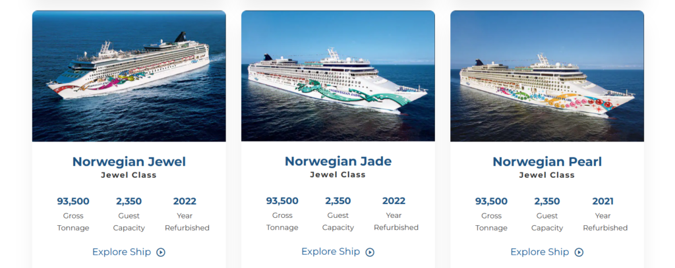675x268 pixels.
Task: Select the Norwegian Jewel heading
Action: click(129, 161)
